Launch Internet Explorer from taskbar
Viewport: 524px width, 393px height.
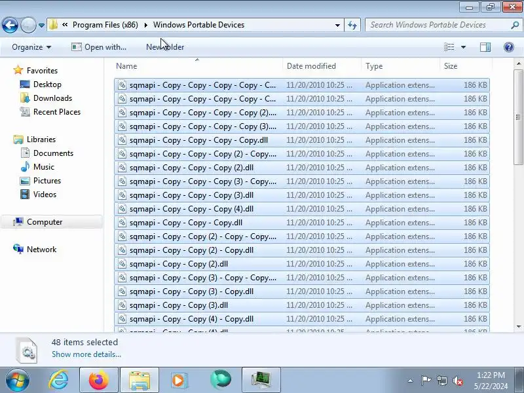coord(58,381)
